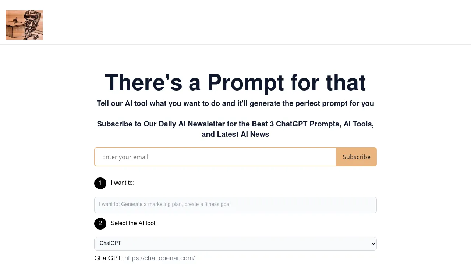This screenshot has width=471, height=264.
Task: Click the badge beside 'Select the AI tool:'
Action: pos(100,223)
